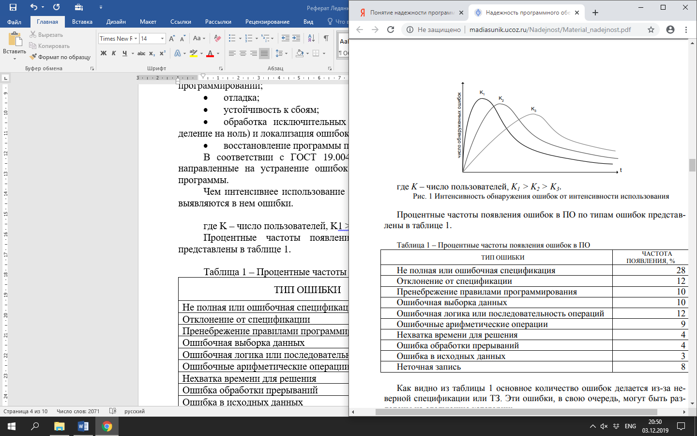697x436 pixels.
Task: Click the touch/mouse mode briefcase icon
Action: [79, 7]
